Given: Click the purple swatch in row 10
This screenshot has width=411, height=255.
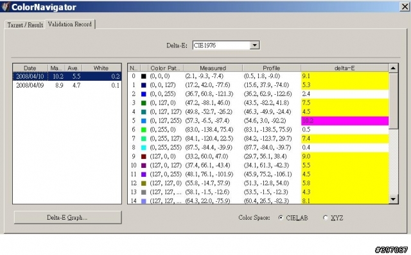Looking at the screenshot, I should coord(144,165).
